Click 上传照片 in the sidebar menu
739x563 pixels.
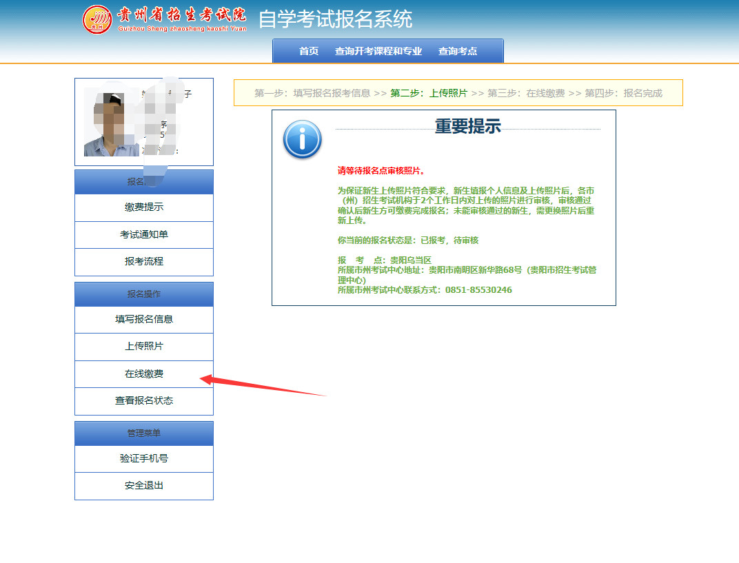144,347
